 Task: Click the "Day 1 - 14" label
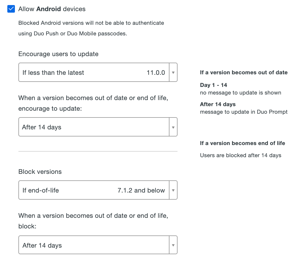coord(213,85)
